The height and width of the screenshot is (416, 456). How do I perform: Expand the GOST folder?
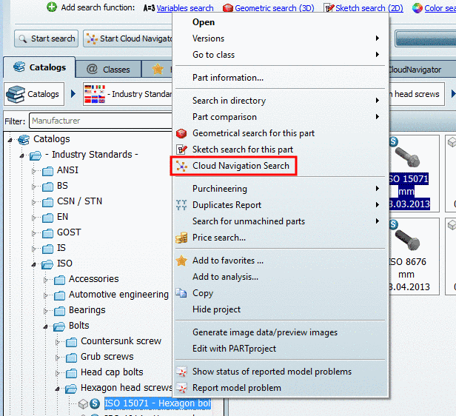coord(34,233)
